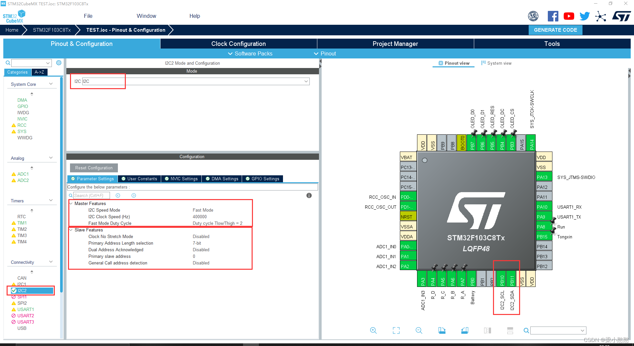Image resolution: width=634 pixels, height=346 pixels.
Task: Open the Help menu
Action: [x=194, y=16]
